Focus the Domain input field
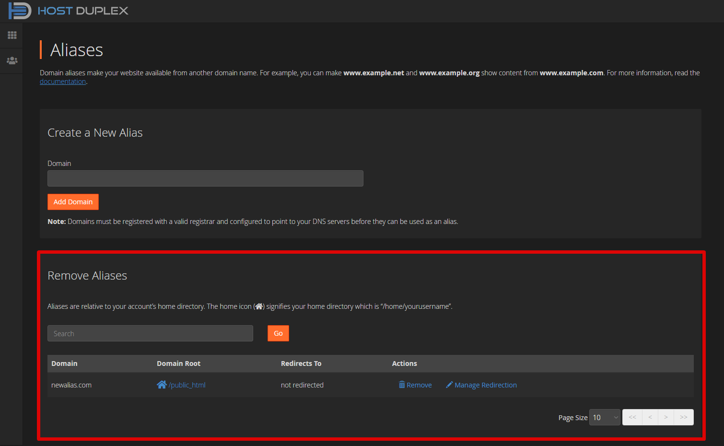 tap(205, 178)
